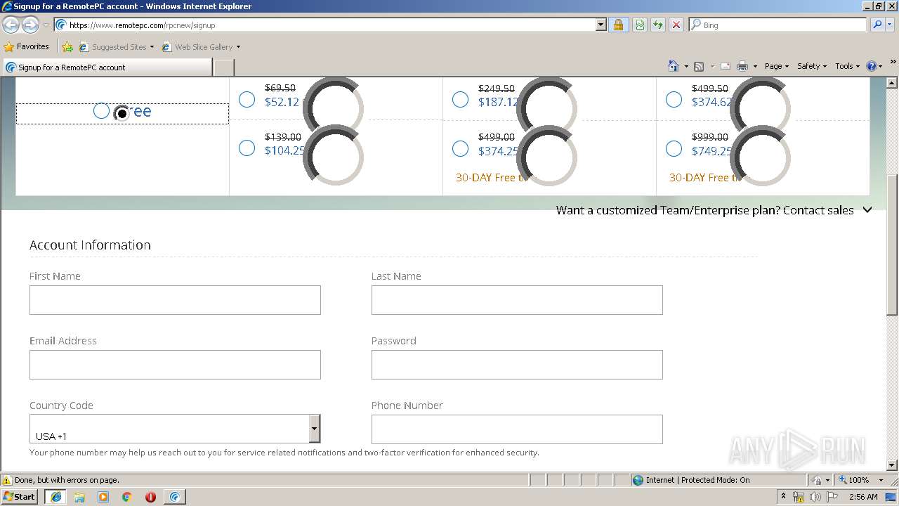Expand the Suggested Sites dropdown

152,47
